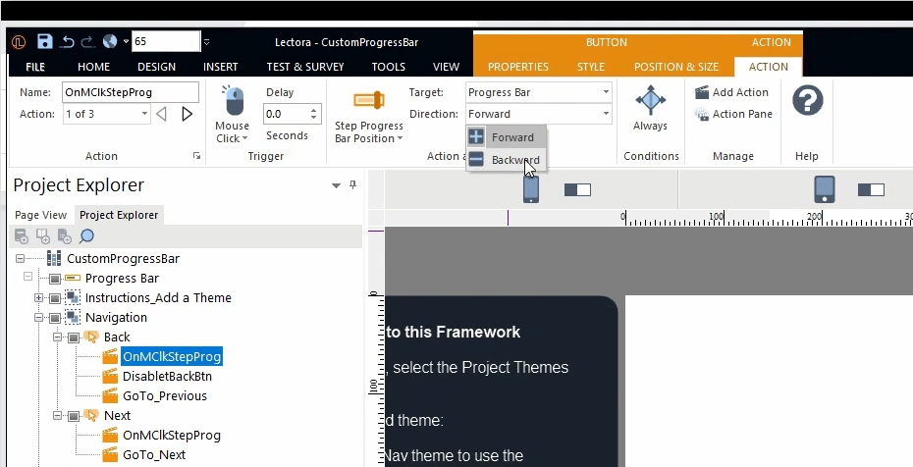Expand the Instructions_Add a Theme tree node
Image resolution: width=913 pixels, height=467 pixels.
(39, 298)
